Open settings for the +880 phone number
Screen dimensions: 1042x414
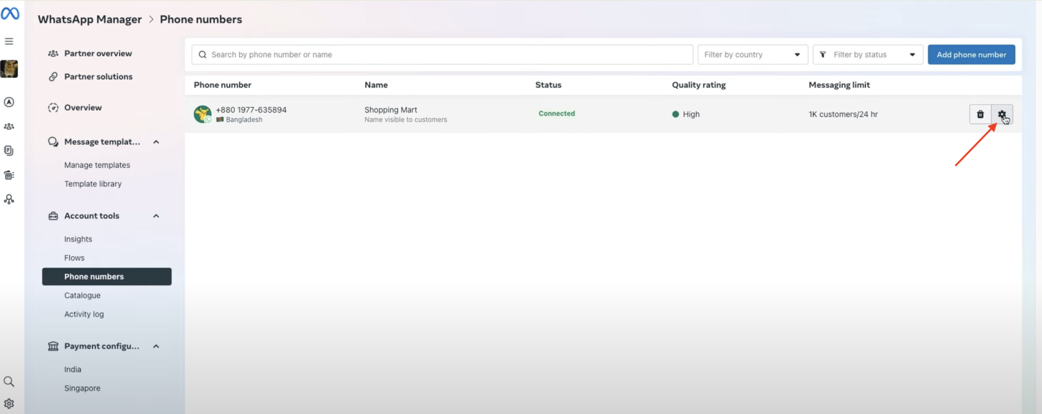[x=1002, y=114]
